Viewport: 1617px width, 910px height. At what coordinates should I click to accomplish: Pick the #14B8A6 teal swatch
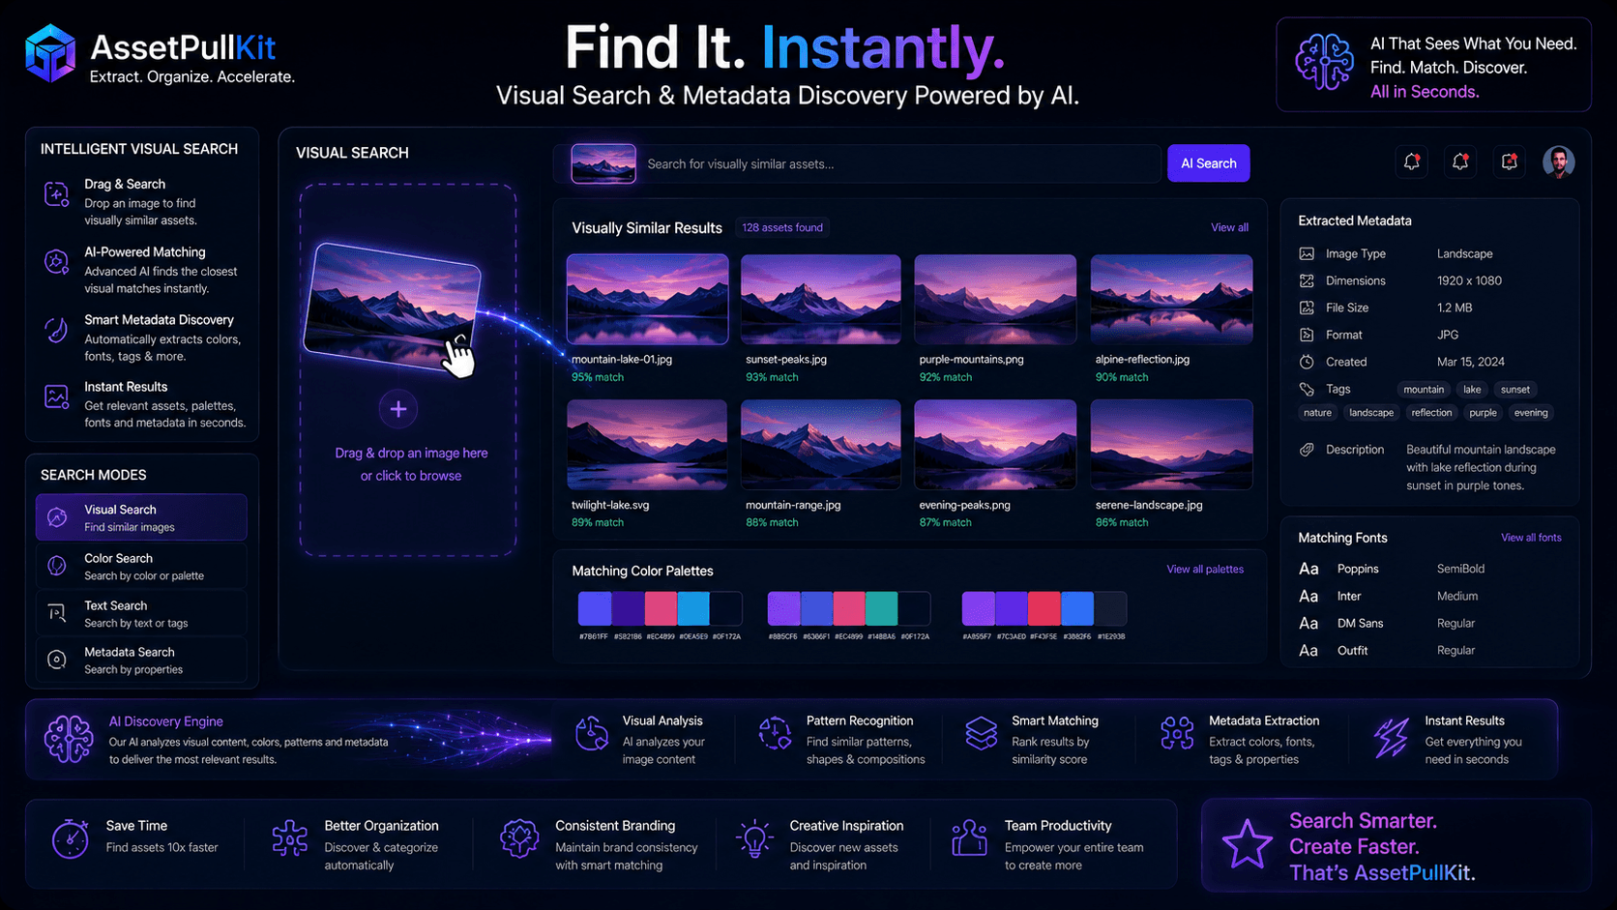881,609
